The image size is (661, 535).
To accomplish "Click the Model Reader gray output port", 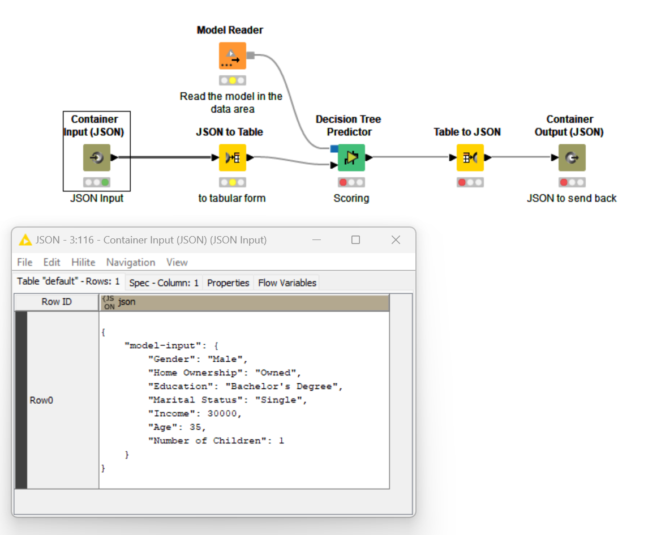I will coord(251,55).
